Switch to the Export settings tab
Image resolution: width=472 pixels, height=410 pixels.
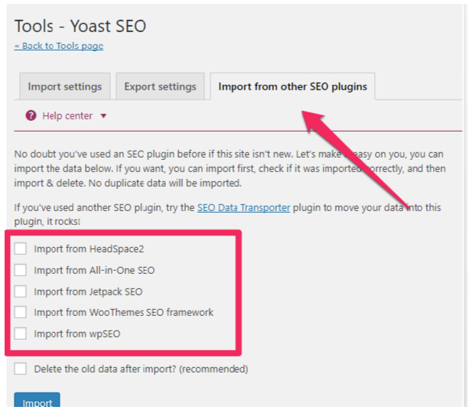(160, 86)
